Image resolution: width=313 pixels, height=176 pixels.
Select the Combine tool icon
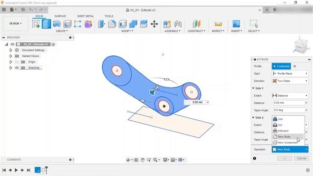coord(133,24)
